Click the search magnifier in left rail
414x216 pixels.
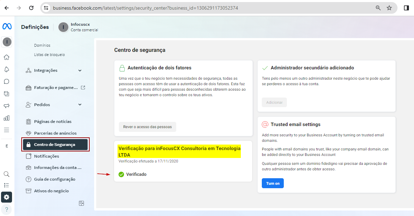tap(7, 174)
